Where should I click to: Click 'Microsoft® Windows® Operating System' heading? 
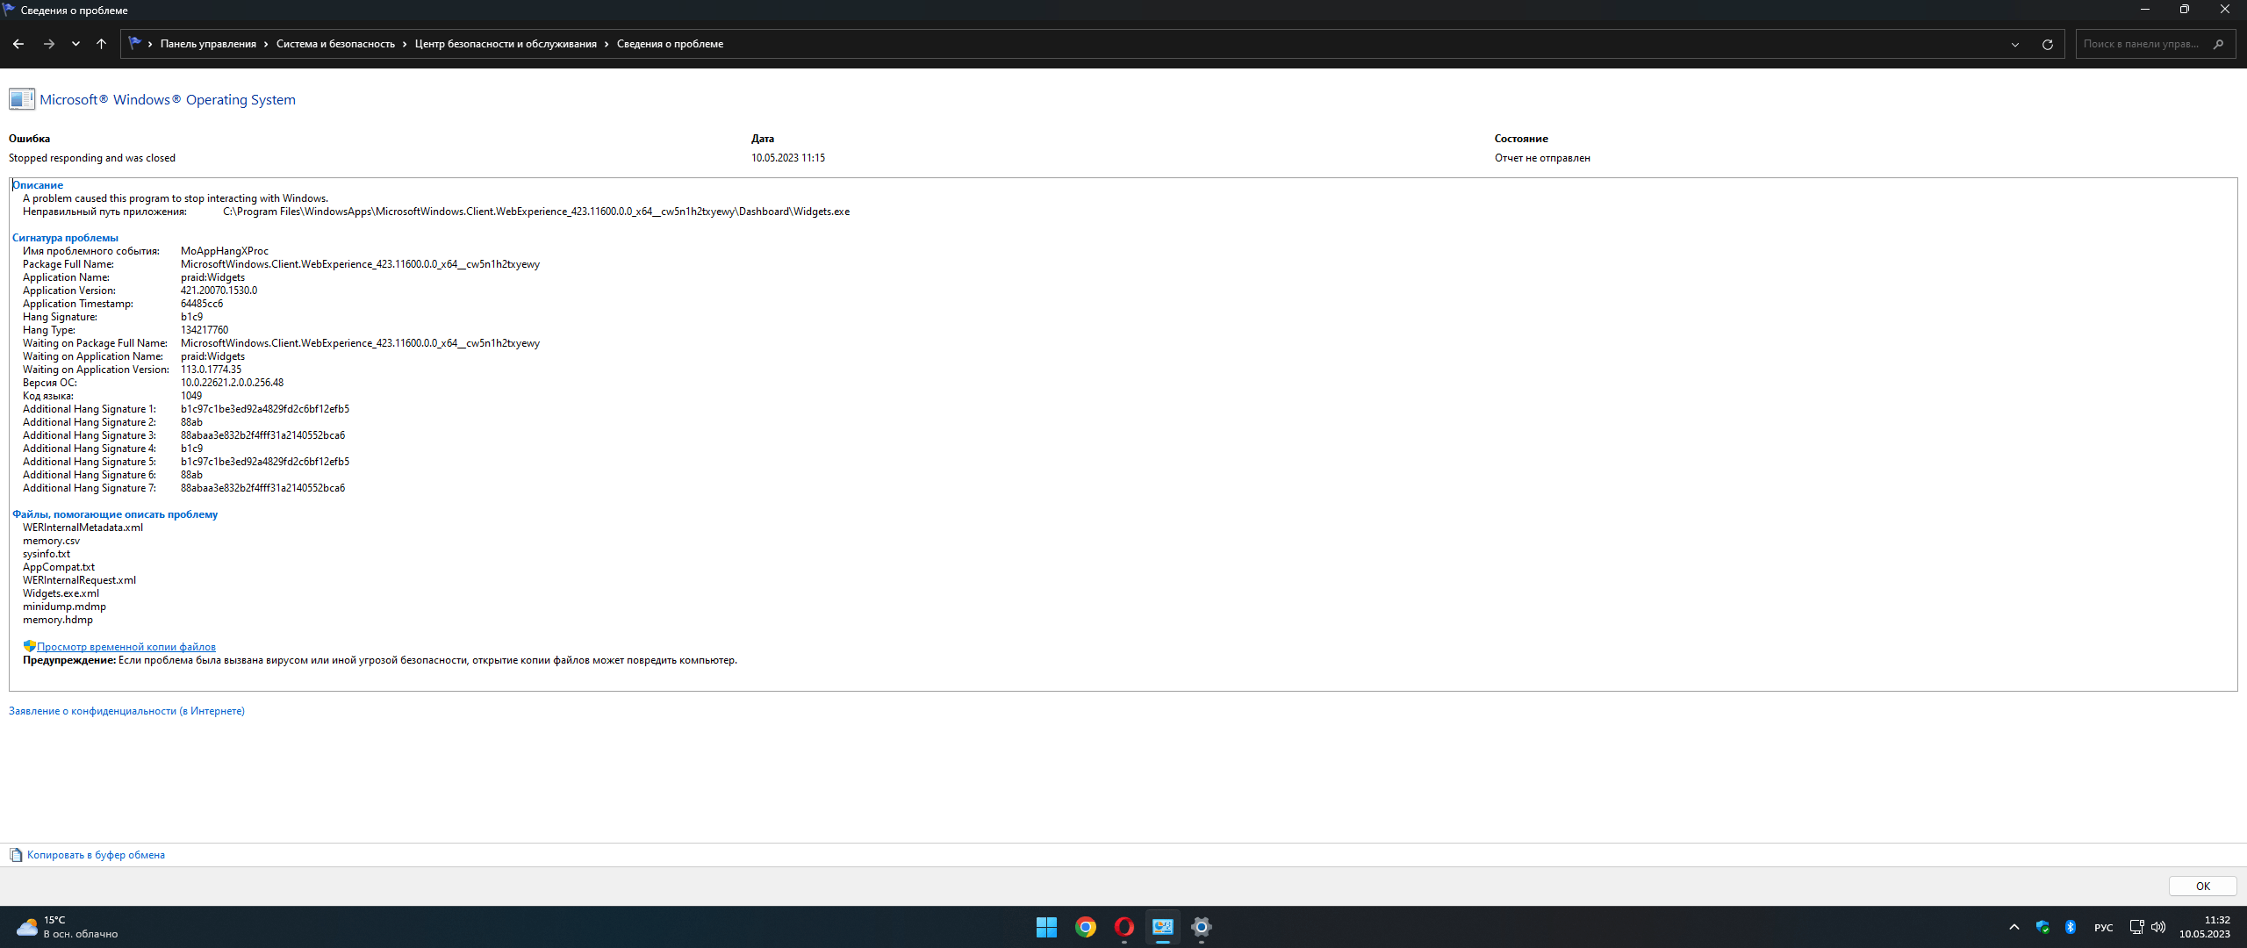click(x=168, y=100)
